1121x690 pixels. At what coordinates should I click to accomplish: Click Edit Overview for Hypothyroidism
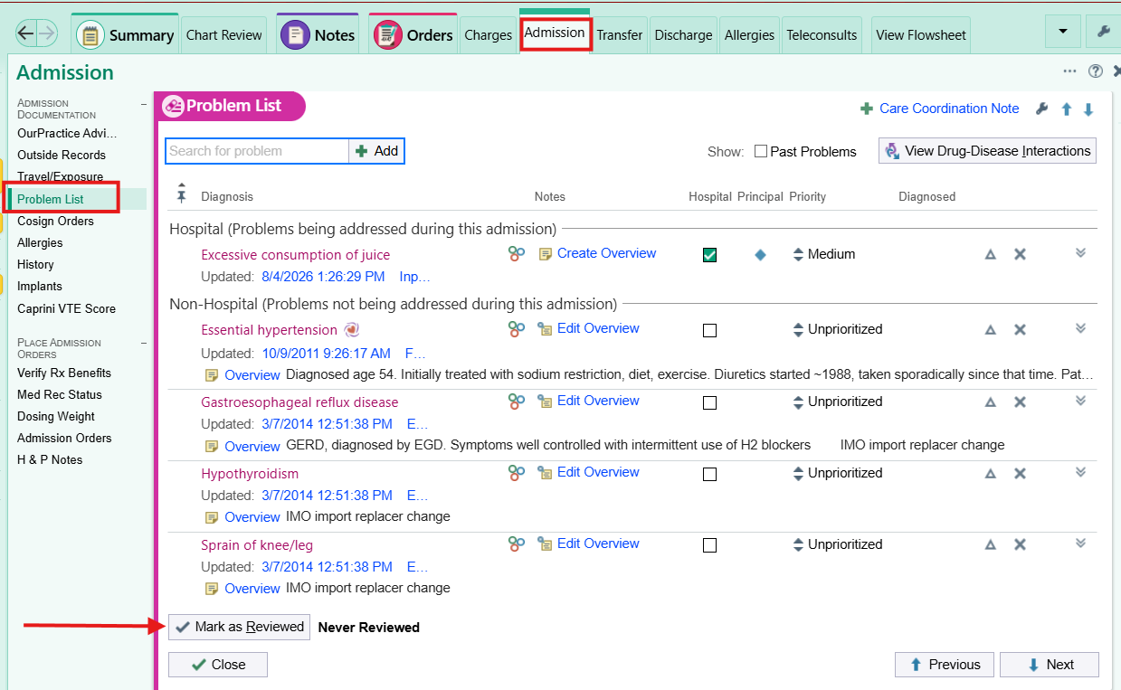pyautogui.click(x=598, y=472)
